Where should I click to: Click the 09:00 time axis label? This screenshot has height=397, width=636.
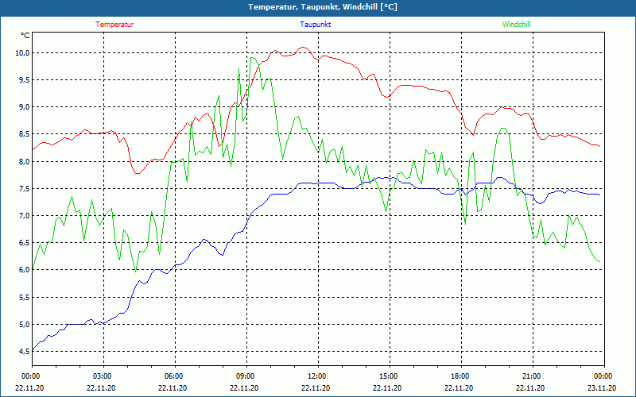pyautogui.click(x=246, y=376)
